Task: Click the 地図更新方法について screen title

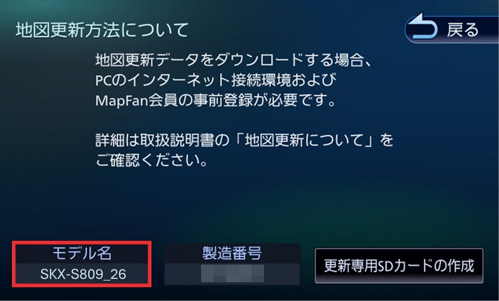Action: click(102, 30)
